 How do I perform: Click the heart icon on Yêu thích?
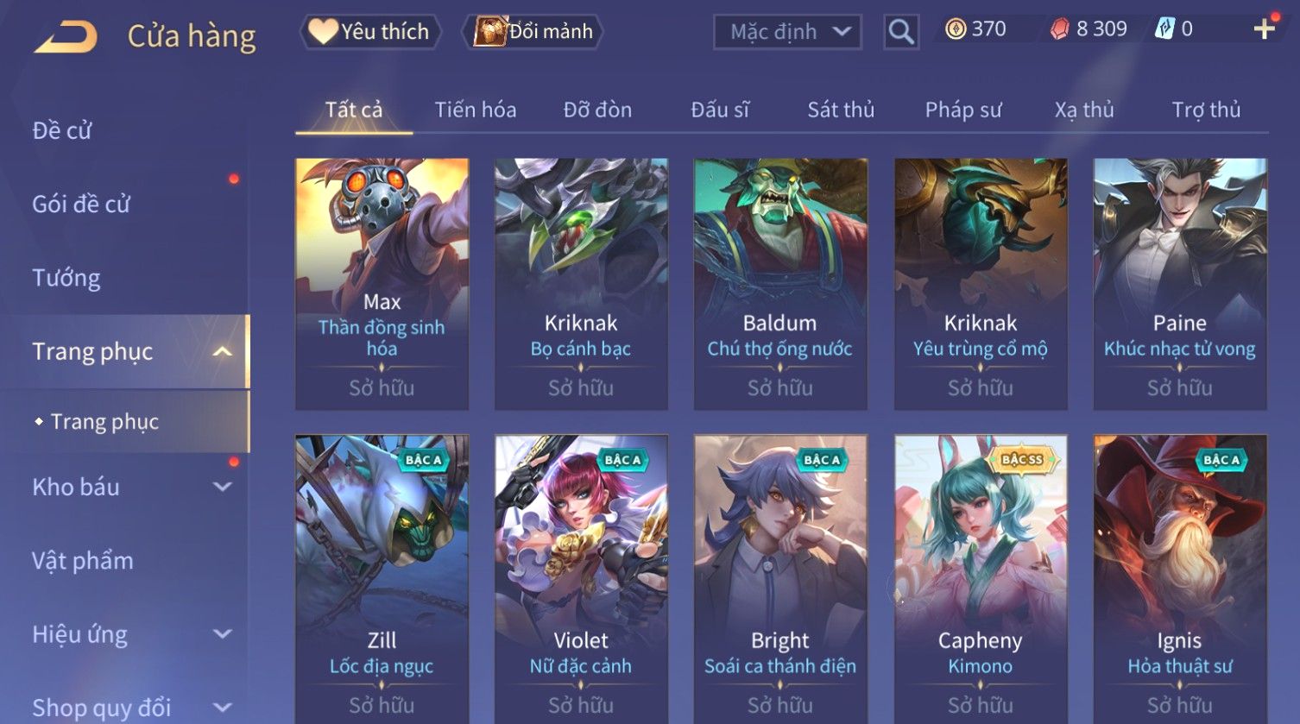coord(323,31)
